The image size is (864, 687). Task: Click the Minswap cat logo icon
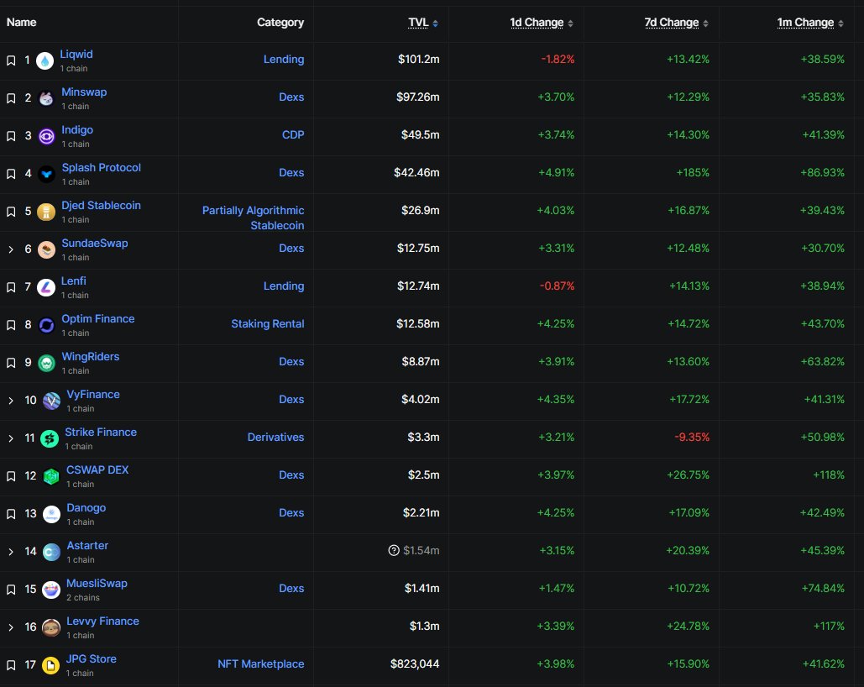point(46,98)
